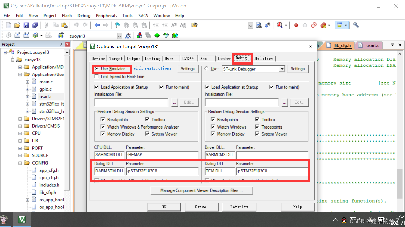Click the -REMAP parameter field
Screen dimensions: 405x227
pos(162,154)
